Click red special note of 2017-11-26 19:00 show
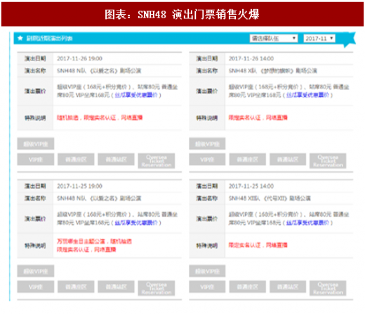The image size is (365, 314). [x=100, y=117]
